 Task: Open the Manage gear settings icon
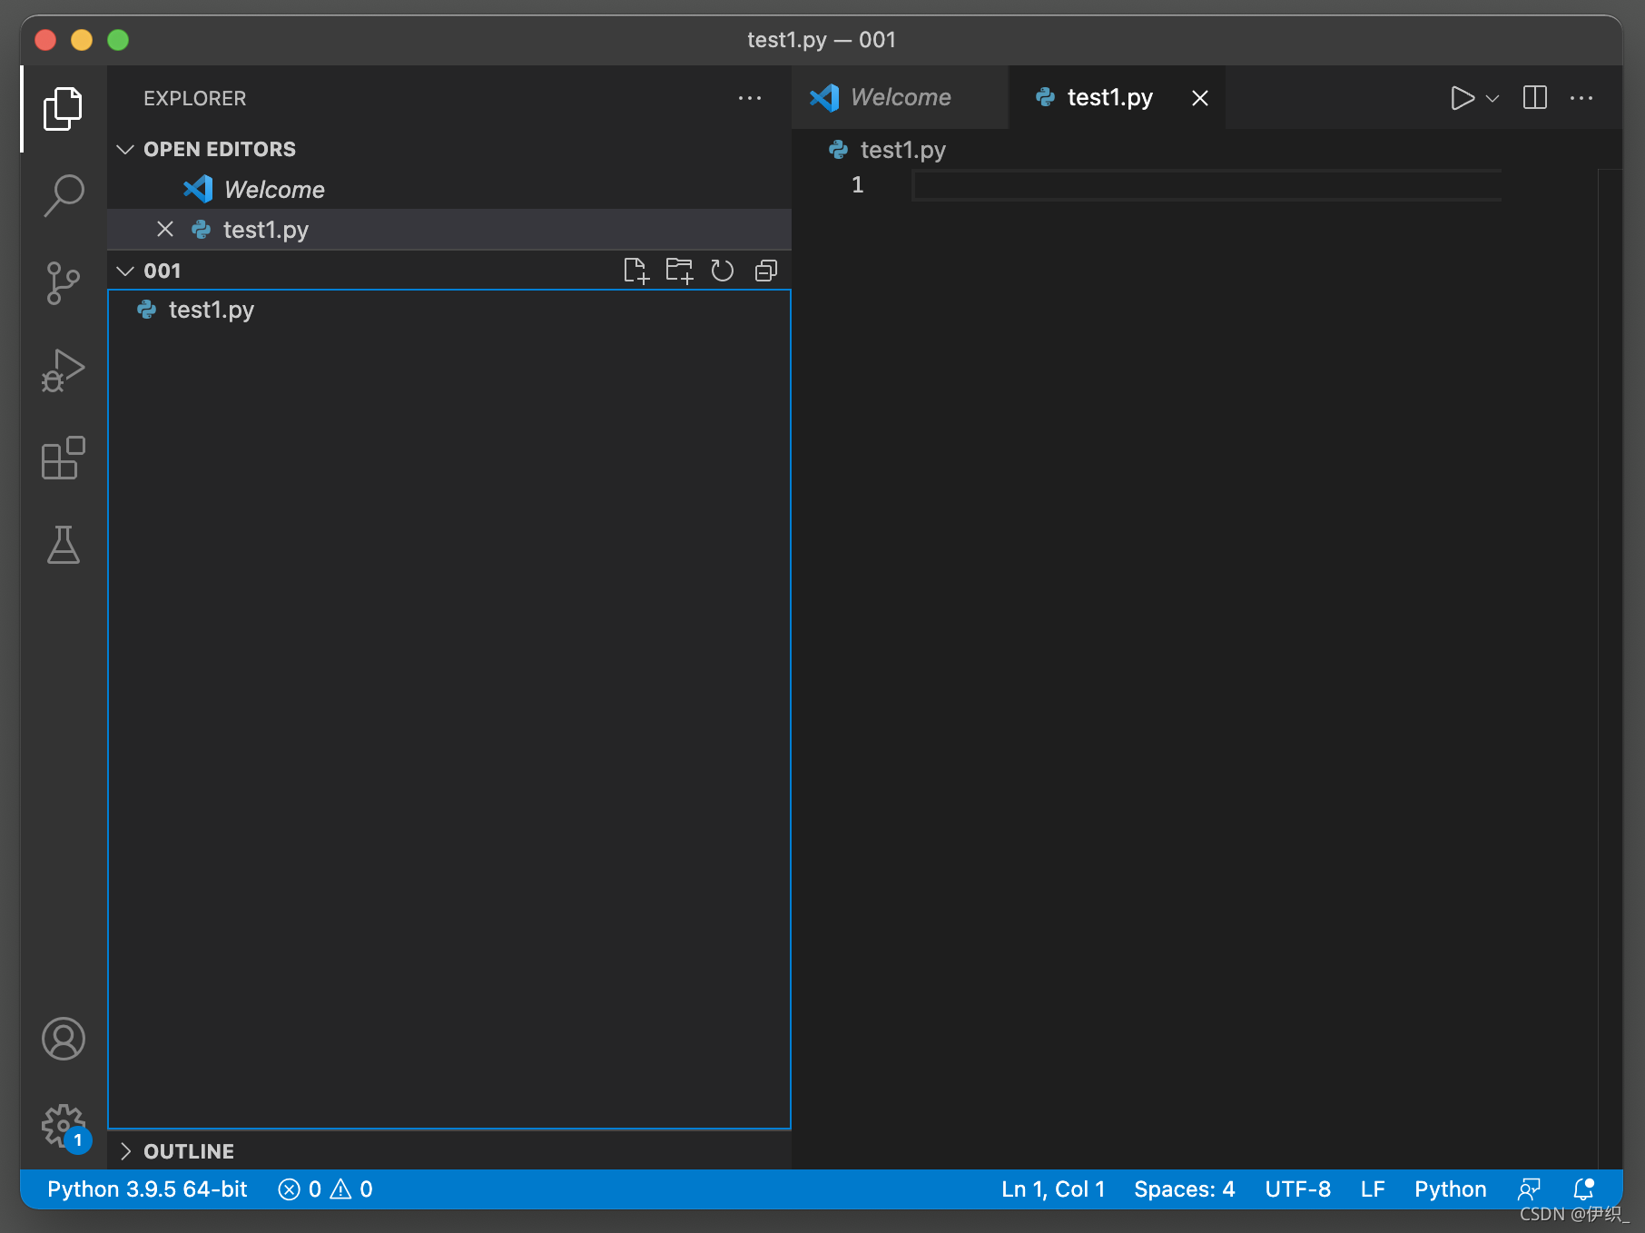point(63,1127)
